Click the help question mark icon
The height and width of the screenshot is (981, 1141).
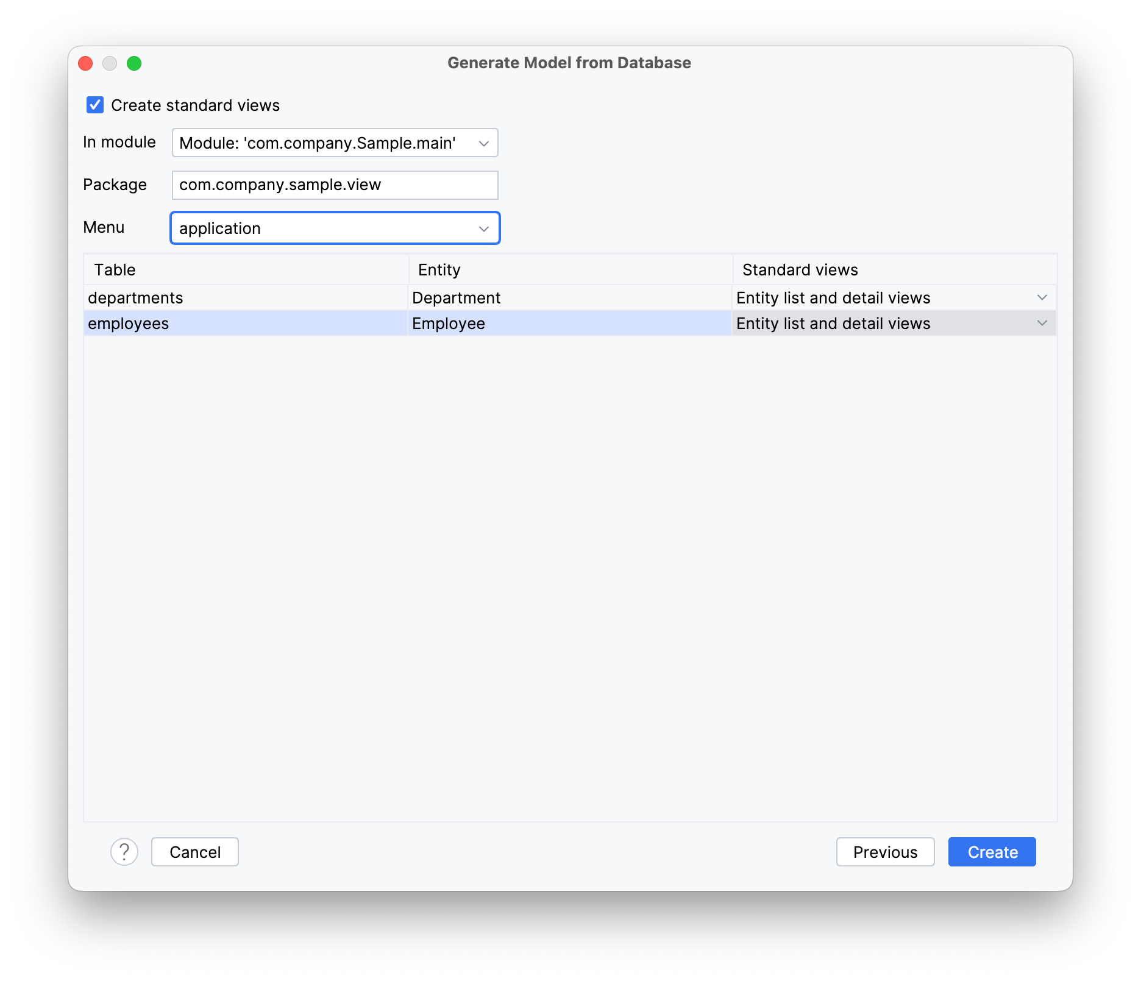tap(124, 852)
